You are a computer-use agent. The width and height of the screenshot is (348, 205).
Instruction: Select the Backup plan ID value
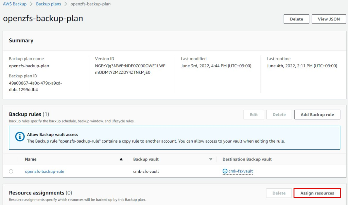35,87
